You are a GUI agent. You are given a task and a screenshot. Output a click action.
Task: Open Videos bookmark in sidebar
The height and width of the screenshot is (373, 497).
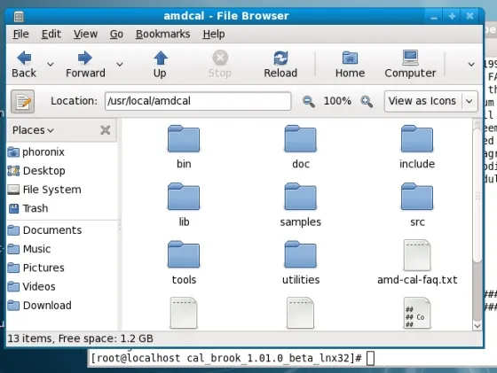pyautogui.click(x=31, y=287)
